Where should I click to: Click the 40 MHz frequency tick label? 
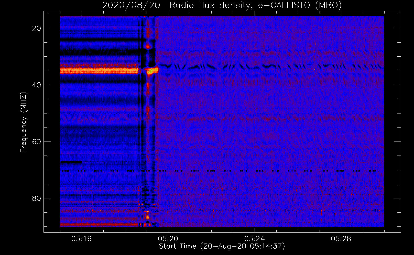(x=37, y=85)
